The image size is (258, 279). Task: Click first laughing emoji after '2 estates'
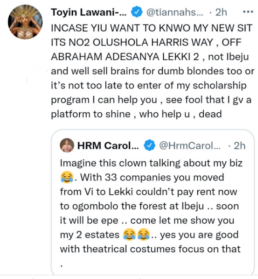click(129, 234)
